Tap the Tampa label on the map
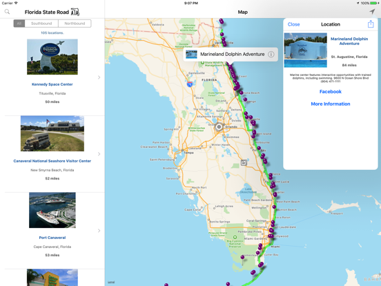 tap(188, 153)
